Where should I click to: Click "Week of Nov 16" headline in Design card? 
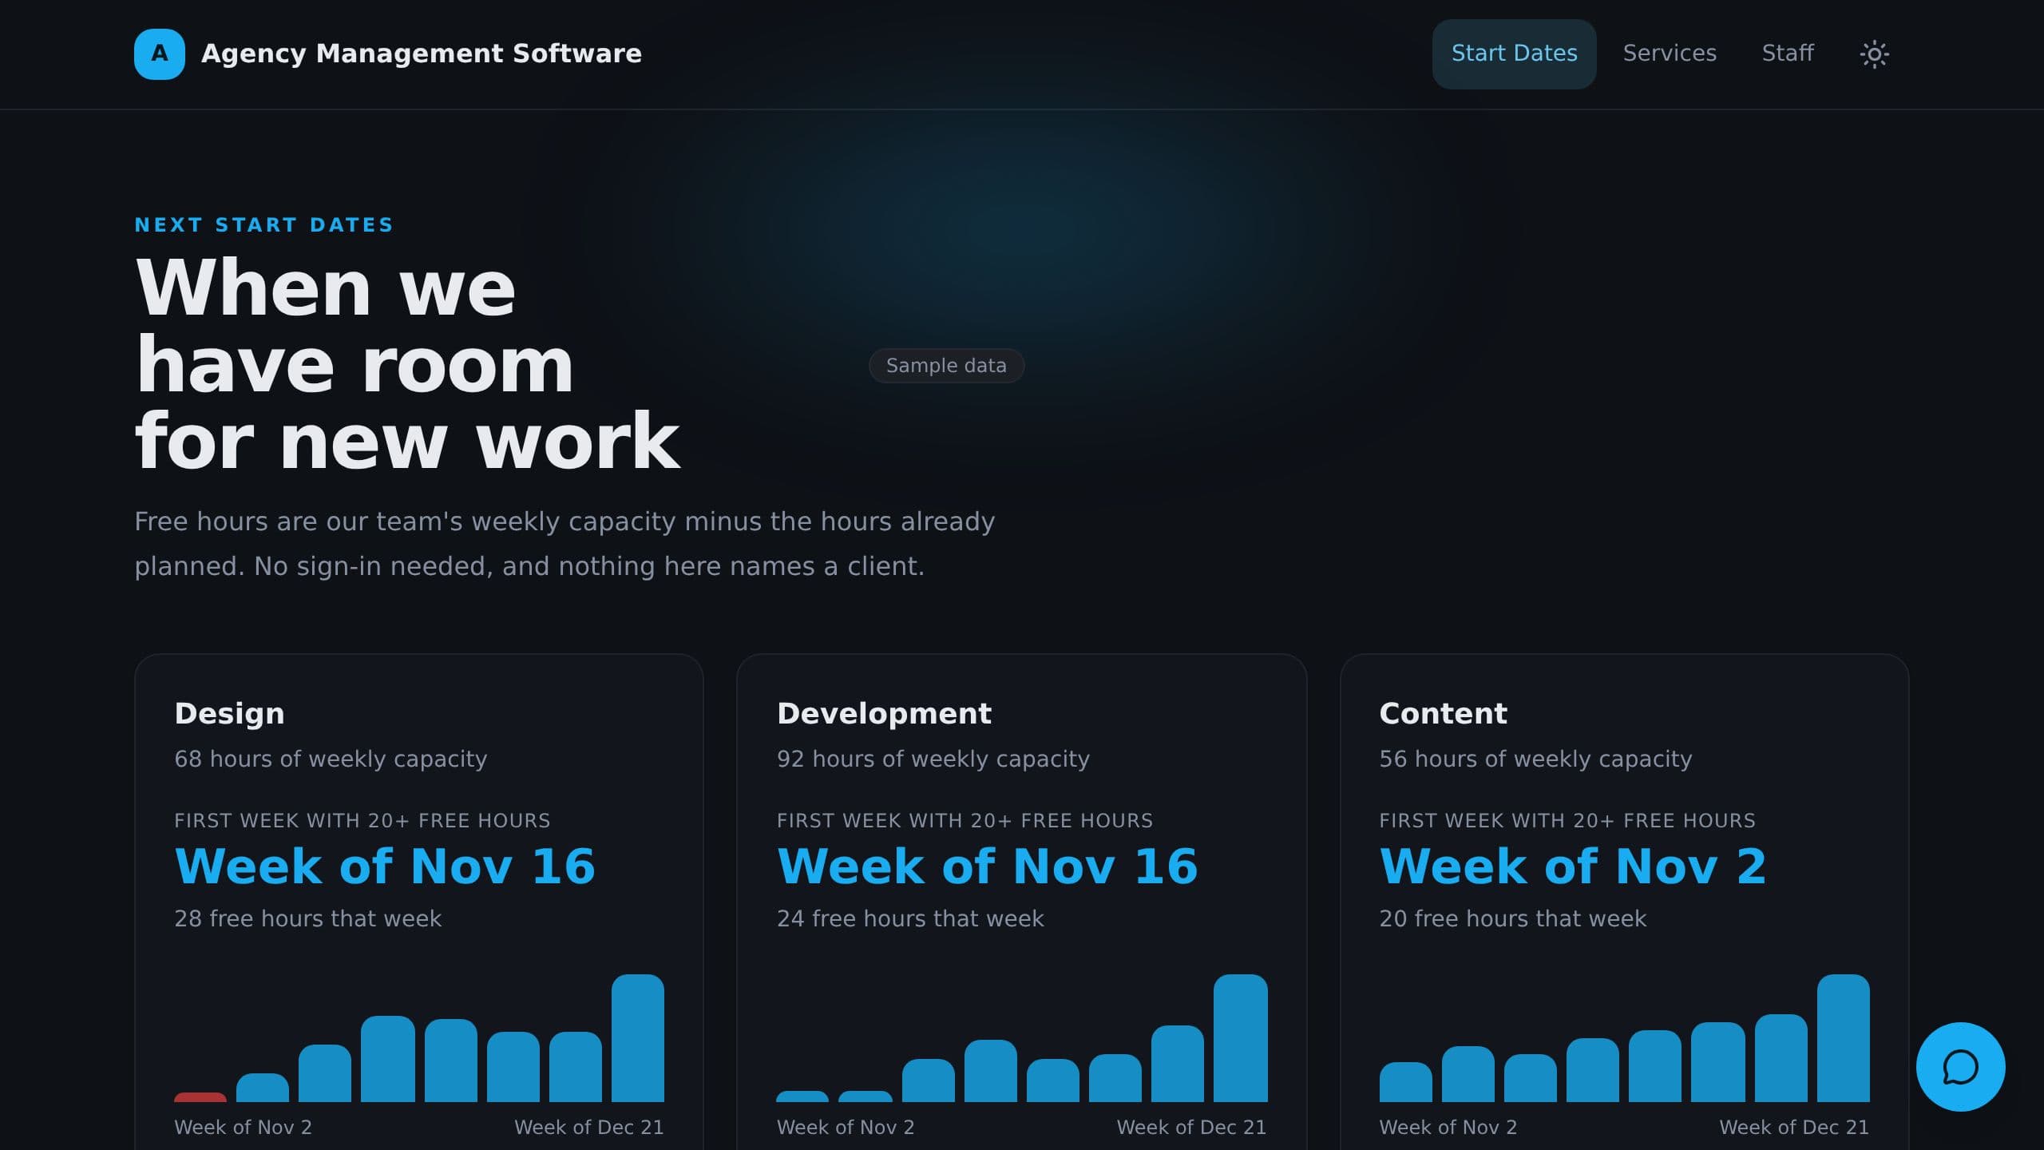(385, 866)
